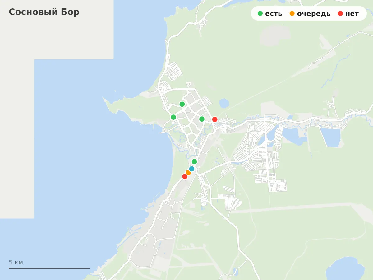
Task: Click the small round lake northeast of town
Action: point(224,103)
